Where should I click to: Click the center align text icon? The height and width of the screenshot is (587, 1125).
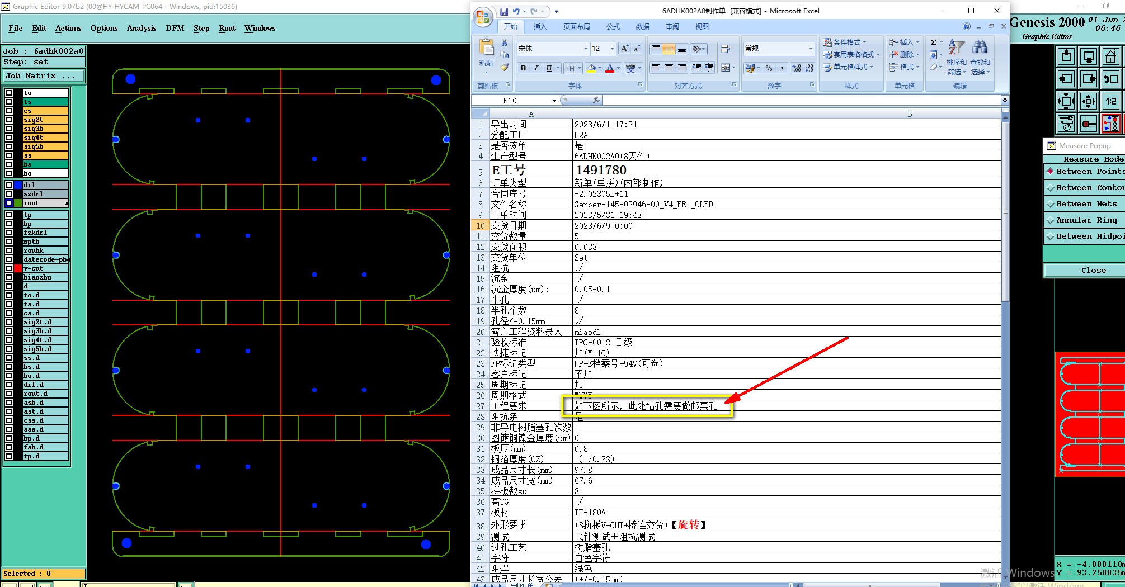669,68
